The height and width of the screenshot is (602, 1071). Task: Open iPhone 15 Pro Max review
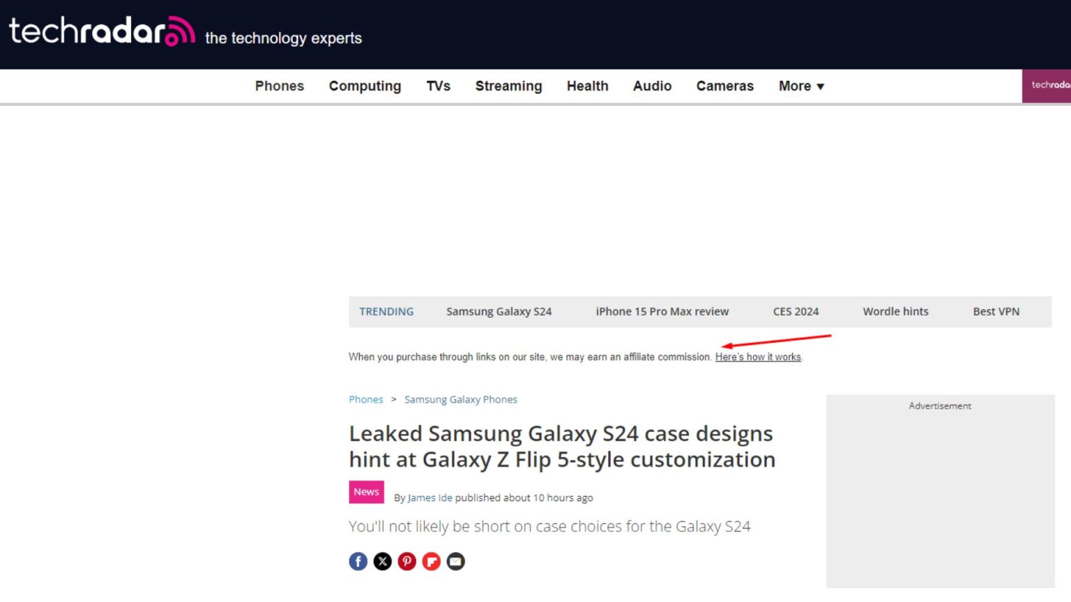(662, 312)
